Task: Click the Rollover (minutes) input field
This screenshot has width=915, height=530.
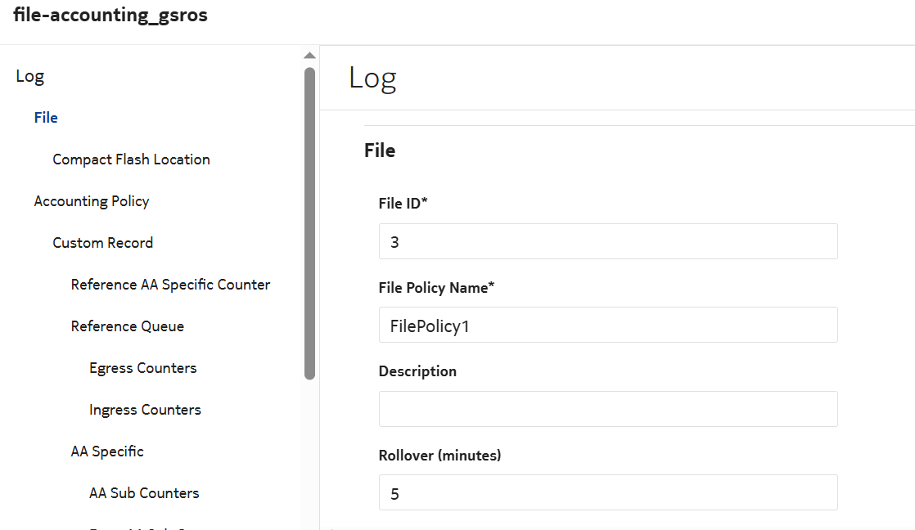Action: [x=607, y=492]
